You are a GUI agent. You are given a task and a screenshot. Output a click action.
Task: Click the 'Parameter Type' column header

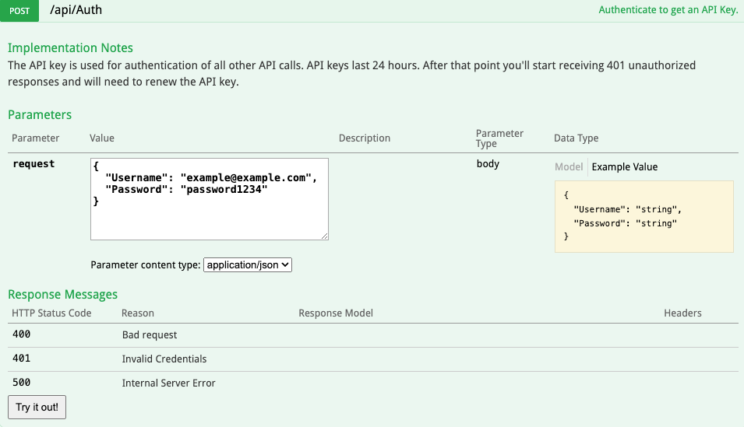tap(499, 138)
